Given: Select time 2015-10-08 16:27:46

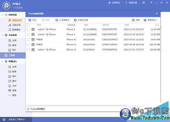Looking at the screenshot, I should (x=134, y=45).
